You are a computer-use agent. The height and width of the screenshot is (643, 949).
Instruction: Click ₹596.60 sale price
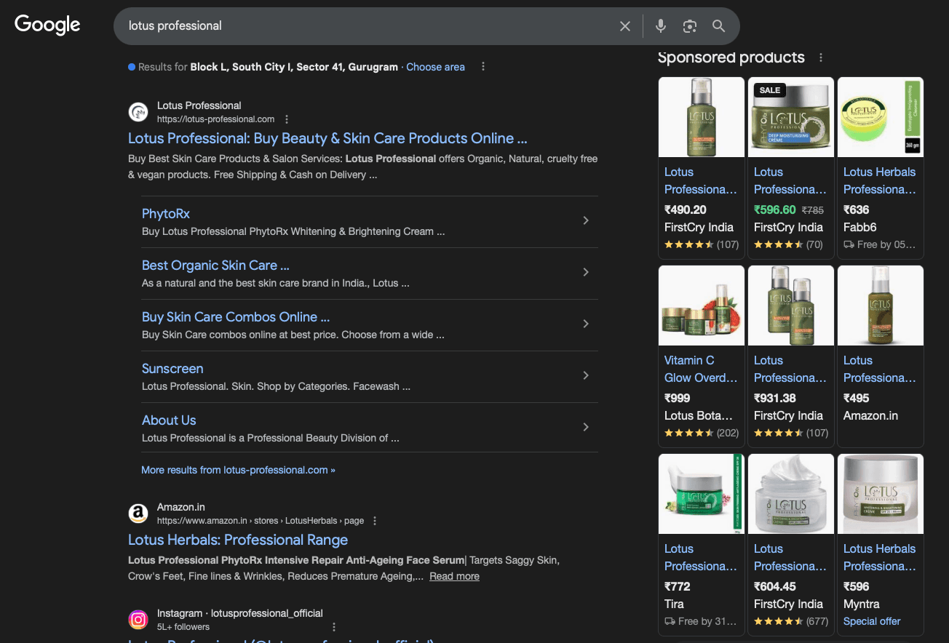(x=775, y=209)
